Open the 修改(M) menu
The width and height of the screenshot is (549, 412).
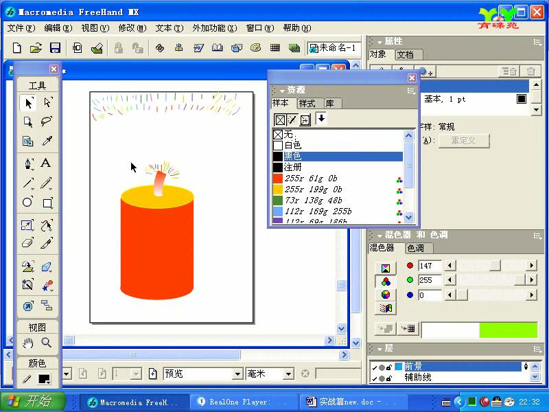coord(132,28)
